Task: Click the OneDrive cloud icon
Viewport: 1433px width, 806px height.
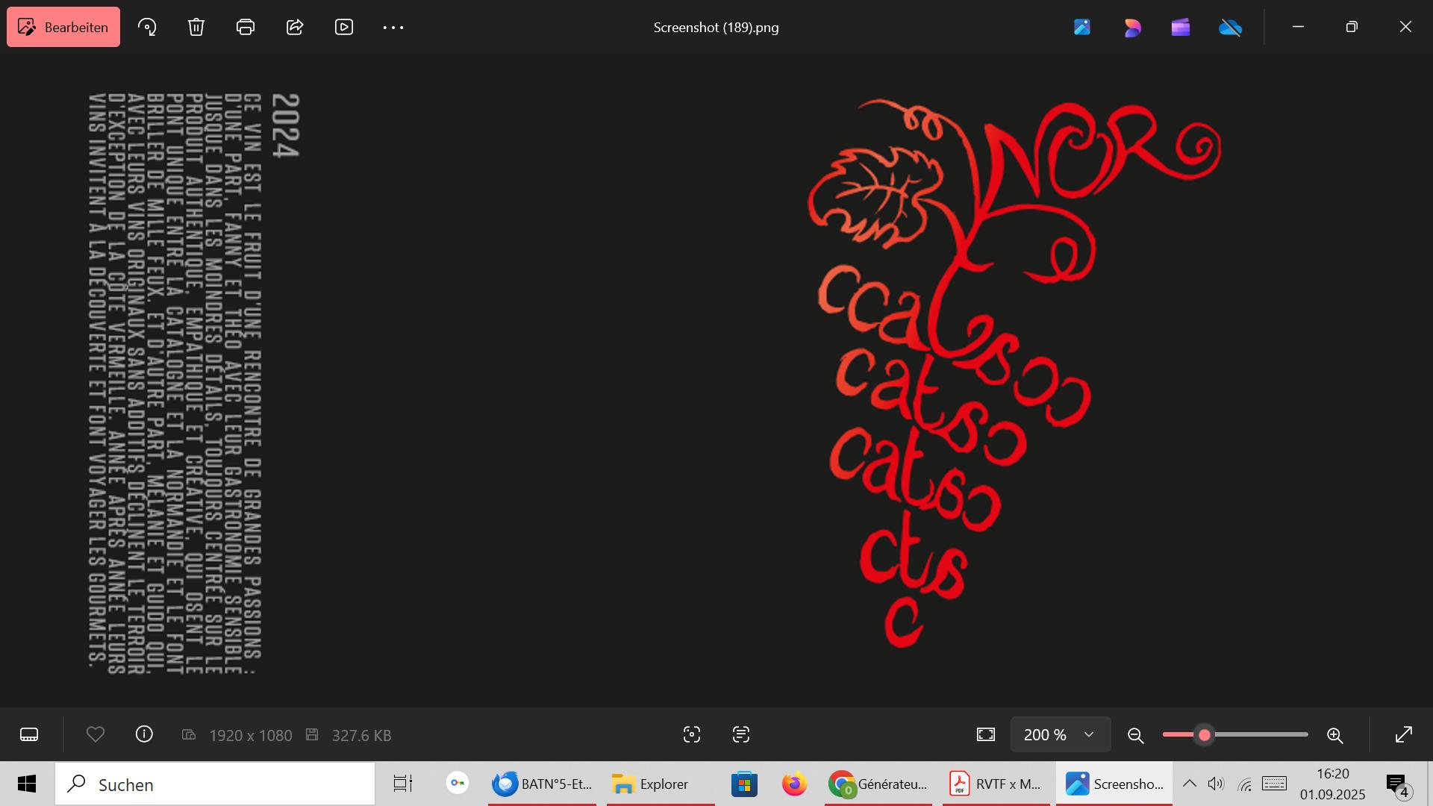Action: [x=1230, y=28]
